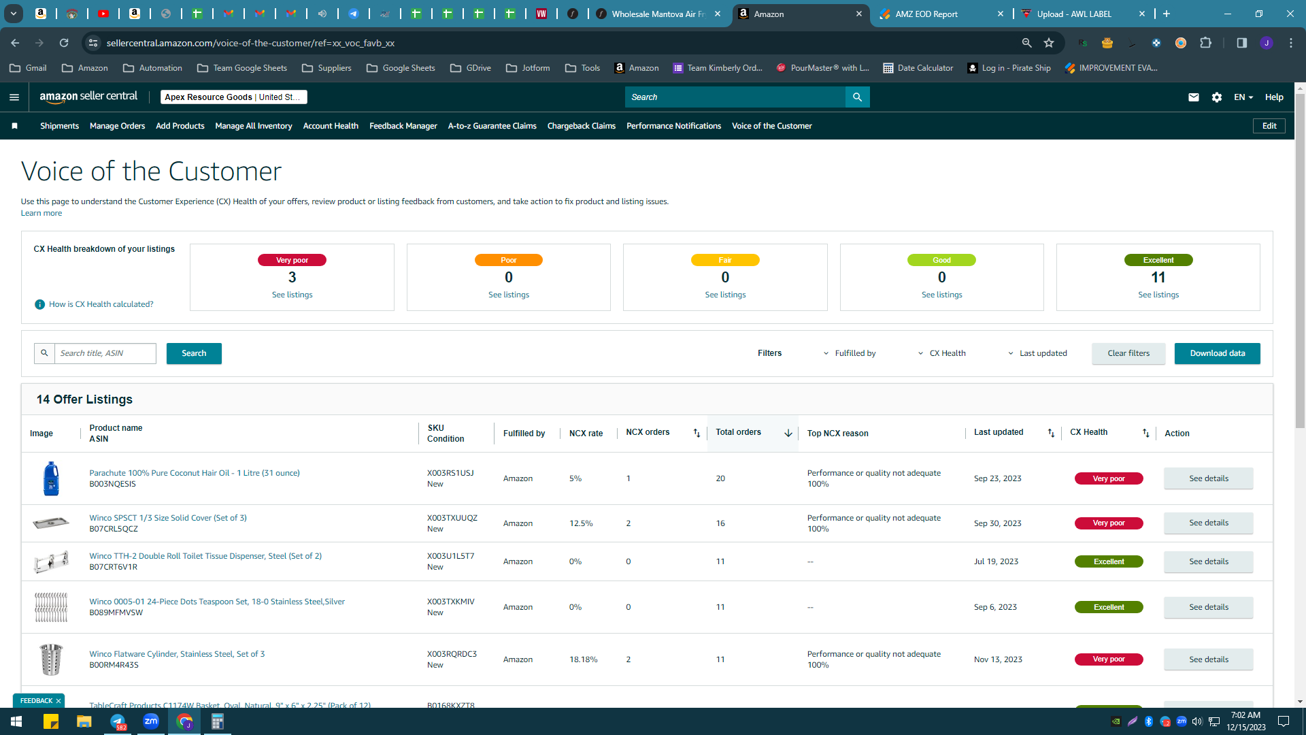Open Account Health page
Viewport: 1306px width, 735px height.
[331, 126]
